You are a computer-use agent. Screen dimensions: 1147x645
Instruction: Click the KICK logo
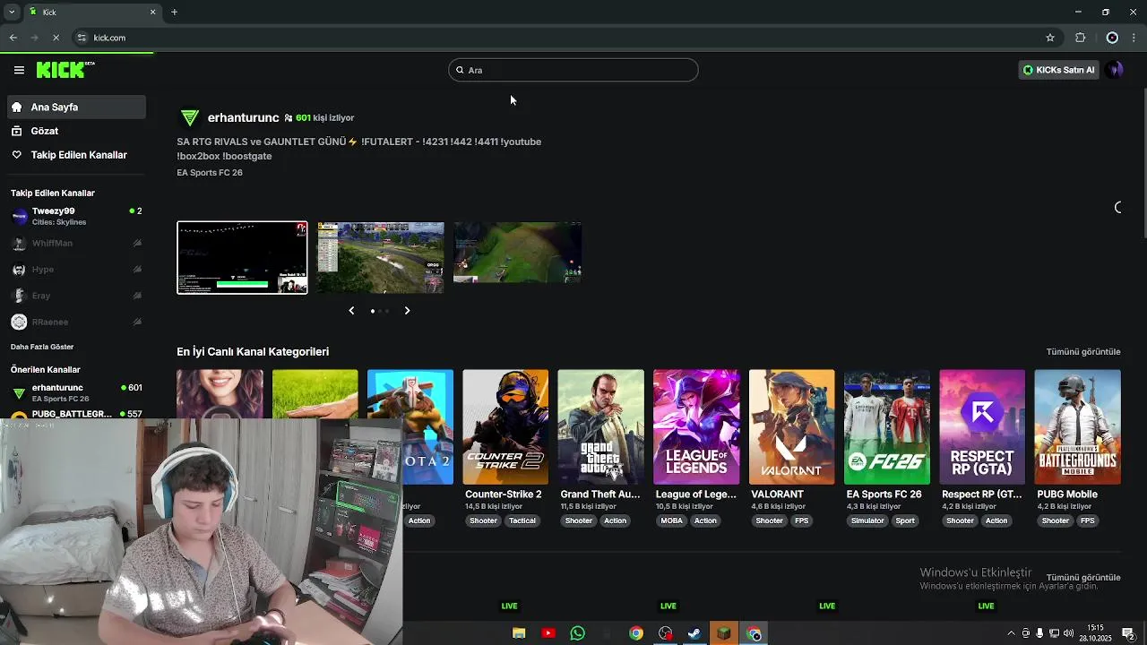65,70
